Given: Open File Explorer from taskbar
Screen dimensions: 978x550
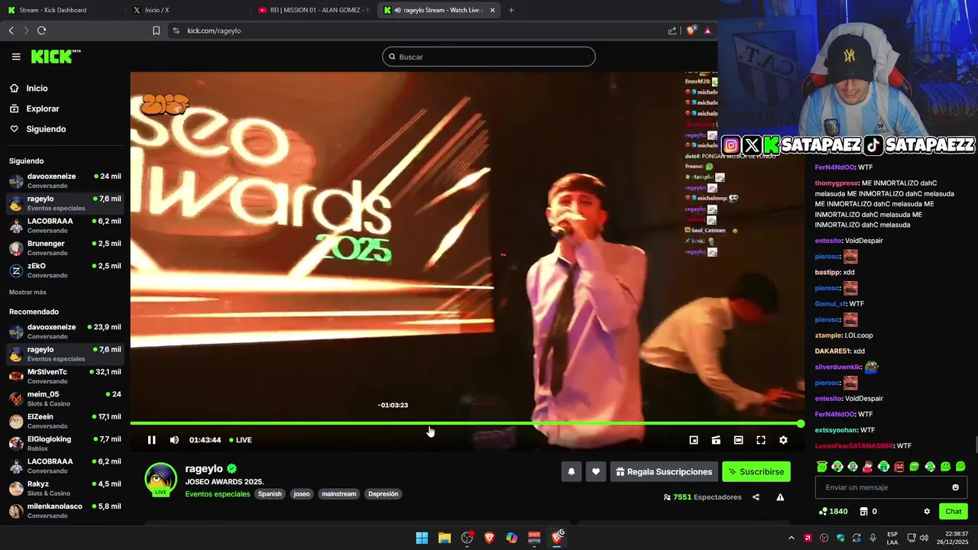Looking at the screenshot, I should [445, 538].
